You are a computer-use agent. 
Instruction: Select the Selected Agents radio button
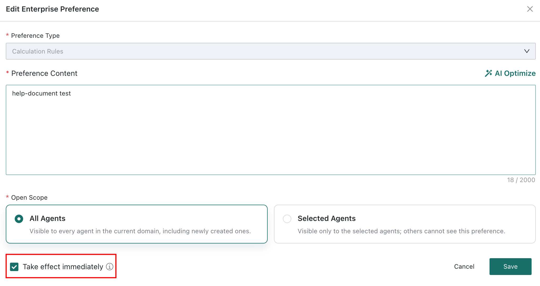pos(287,219)
